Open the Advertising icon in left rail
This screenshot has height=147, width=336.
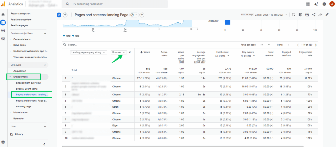3,38
